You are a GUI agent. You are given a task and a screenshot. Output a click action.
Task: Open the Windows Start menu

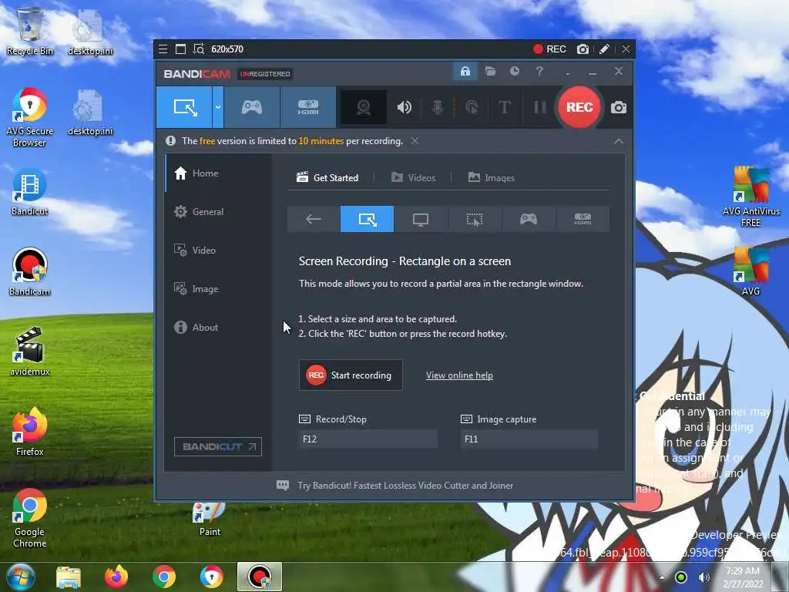pos(21,577)
